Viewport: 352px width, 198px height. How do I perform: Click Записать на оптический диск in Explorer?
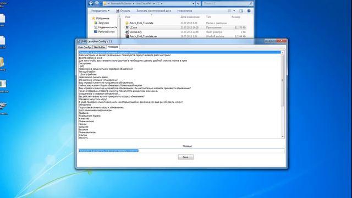pyautogui.click(x=154, y=11)
